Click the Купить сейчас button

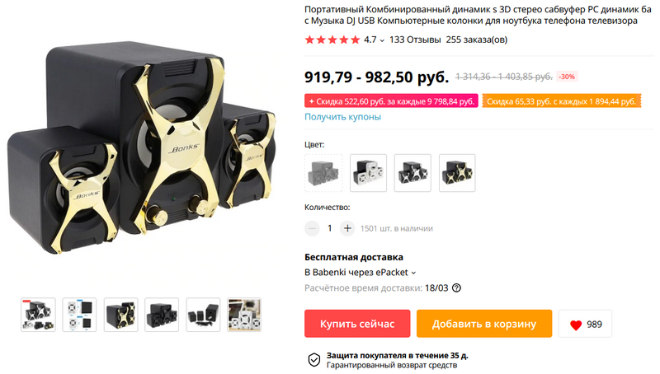357,324
